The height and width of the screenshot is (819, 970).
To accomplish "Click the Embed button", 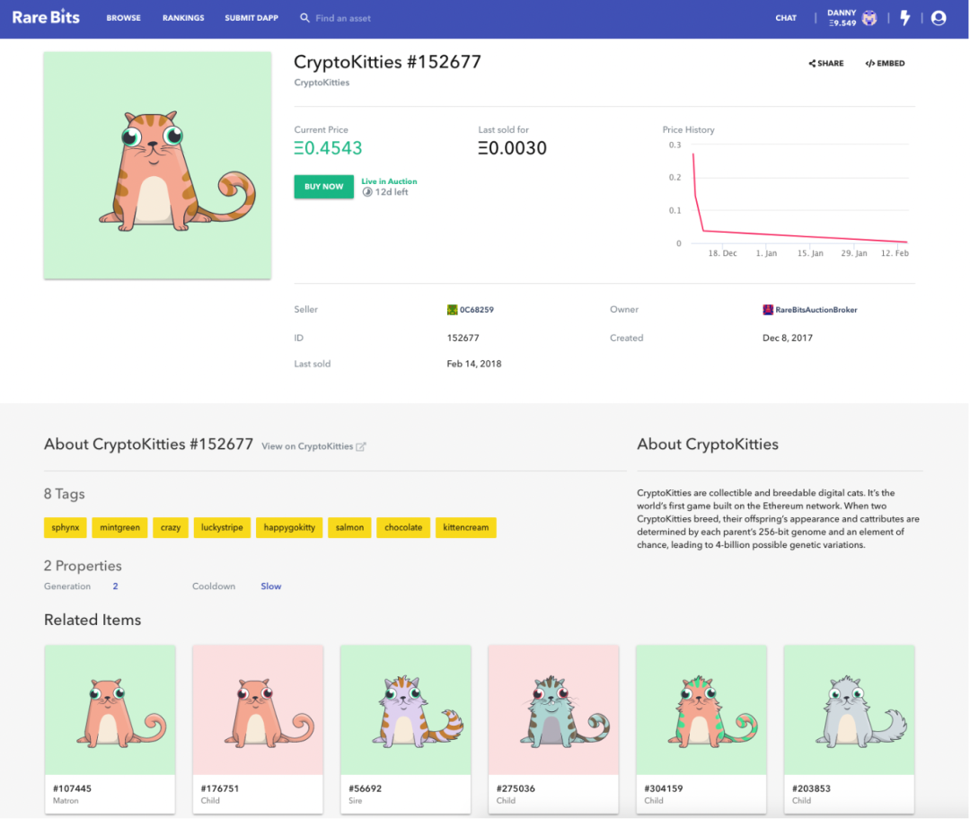I will 885,63.
